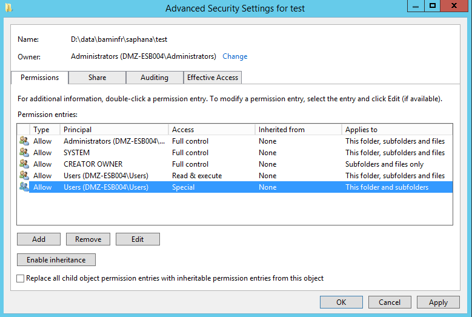Sort by the Type column header

pyautogui.click(x=45, y=130)
